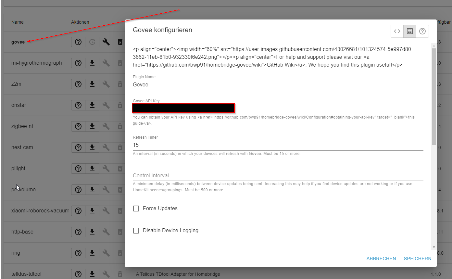452x279 pixels.
Task: Install z2m with its download icon
Action: click(x=92, y=84)
